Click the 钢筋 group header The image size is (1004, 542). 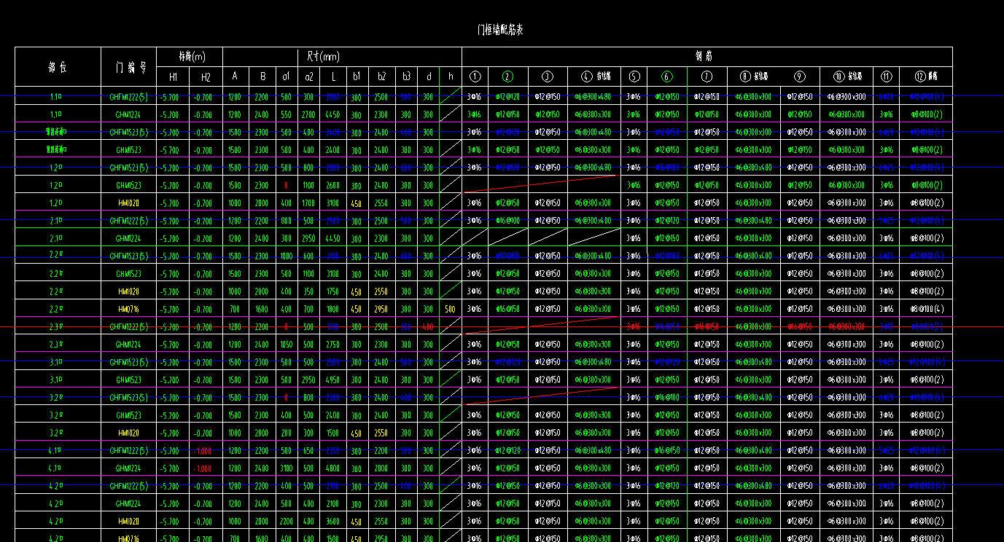pyautogui.click(x=704, y=57)
